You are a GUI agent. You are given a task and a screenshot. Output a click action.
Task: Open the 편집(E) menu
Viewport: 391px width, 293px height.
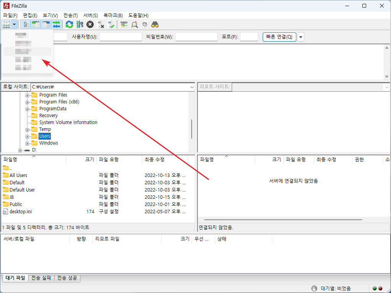coord(30,15)
